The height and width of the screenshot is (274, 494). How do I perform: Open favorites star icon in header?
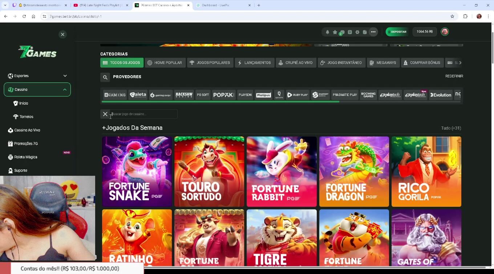(x=335, y=32)
